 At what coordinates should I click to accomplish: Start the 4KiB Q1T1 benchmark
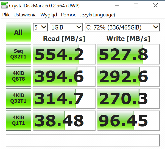point(18,121)
